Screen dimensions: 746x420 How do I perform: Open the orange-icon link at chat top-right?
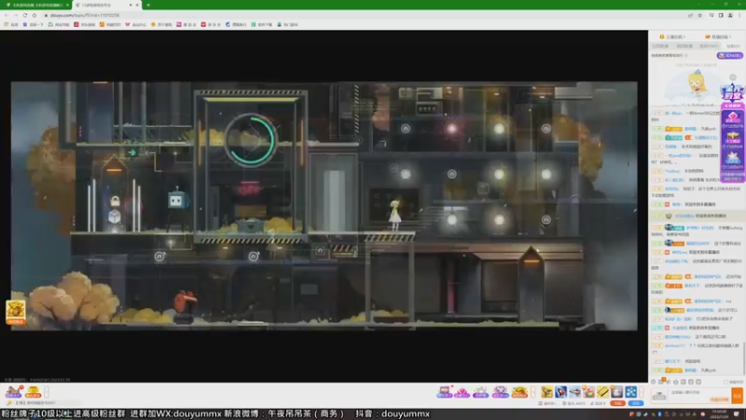click(x=718, y=36)
